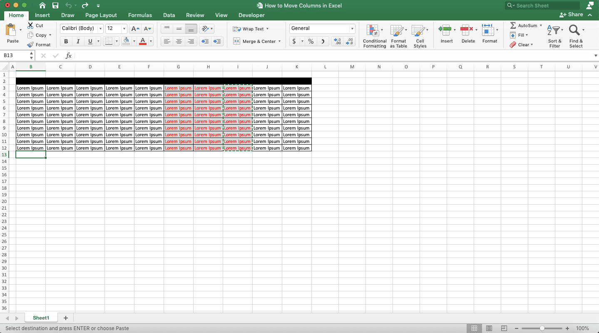Open the Formulas tab
Viewport: 599px width, 333px height.
[140, 15]
